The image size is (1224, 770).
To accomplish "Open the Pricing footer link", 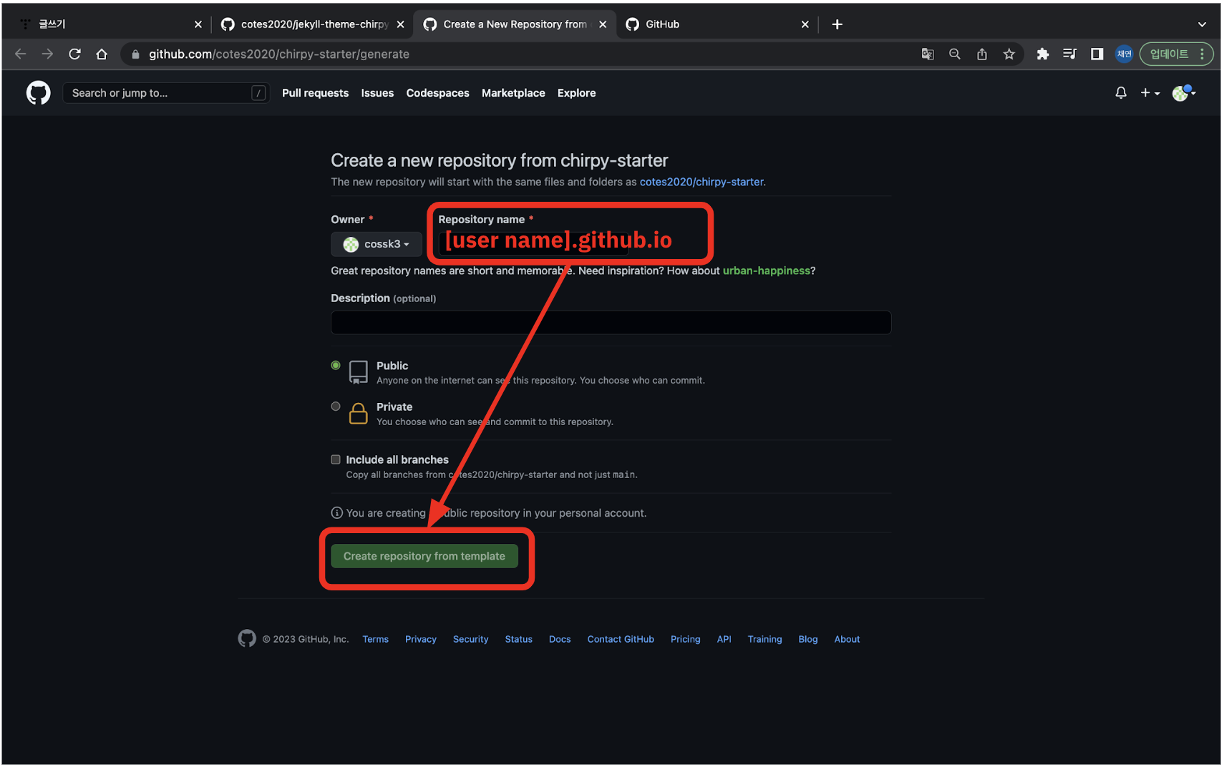I will [x=685, y=639].
